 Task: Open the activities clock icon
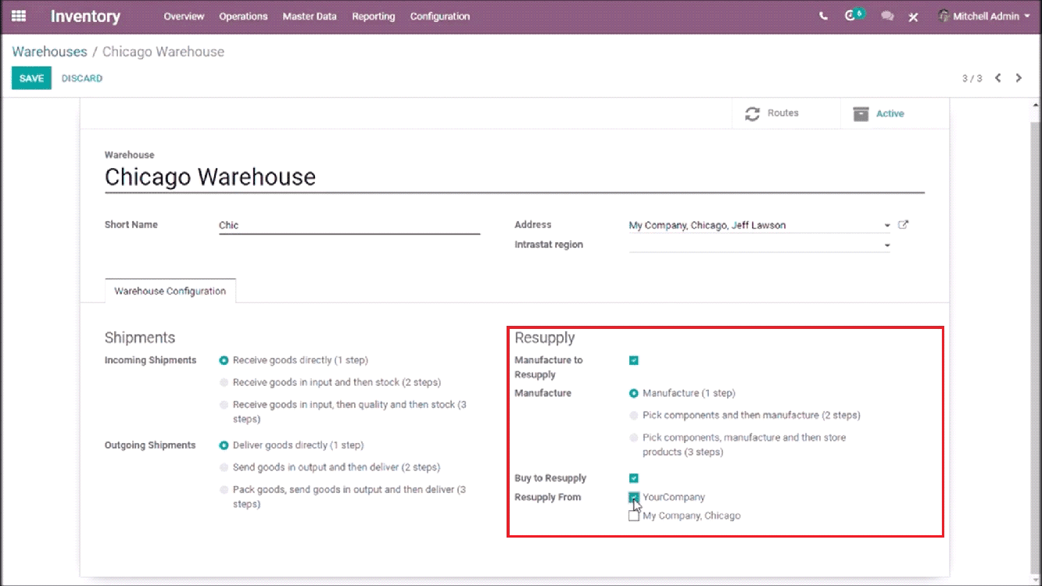(850, 16)
